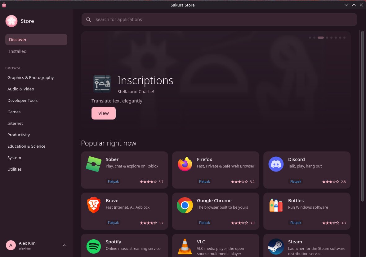Click the Inscriptions banner title
The width and height of the screenshot is (366, 257).
(x=145, y=81)
